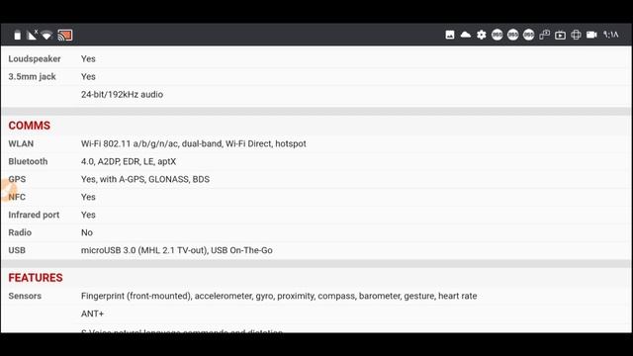The width and height of the screenshot is (633, 356).
Task: Tap the mobile signal no-service icon
Action: click(32, 35)
